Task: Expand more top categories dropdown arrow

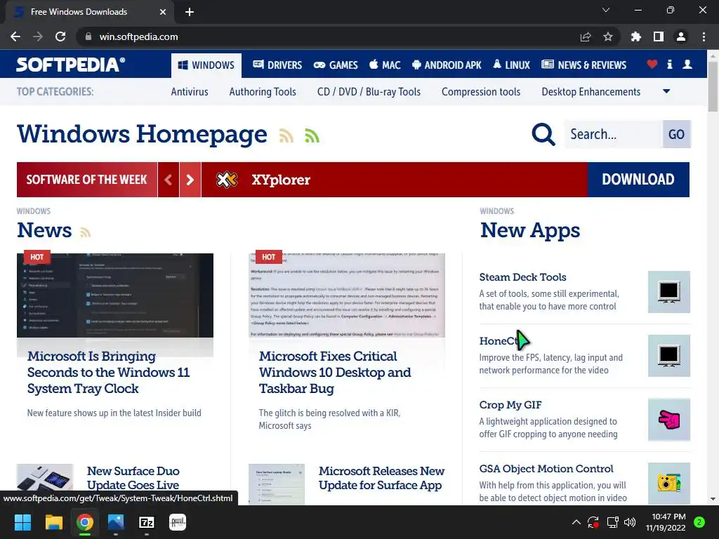Action: click(667, 92)
